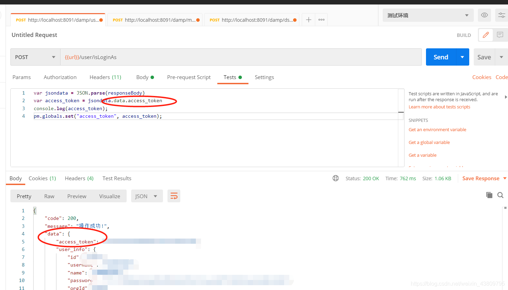Screen dimensions: 508x290
Task: Click script line var jsondata = JSON.parse
Action: click(89, 93)
